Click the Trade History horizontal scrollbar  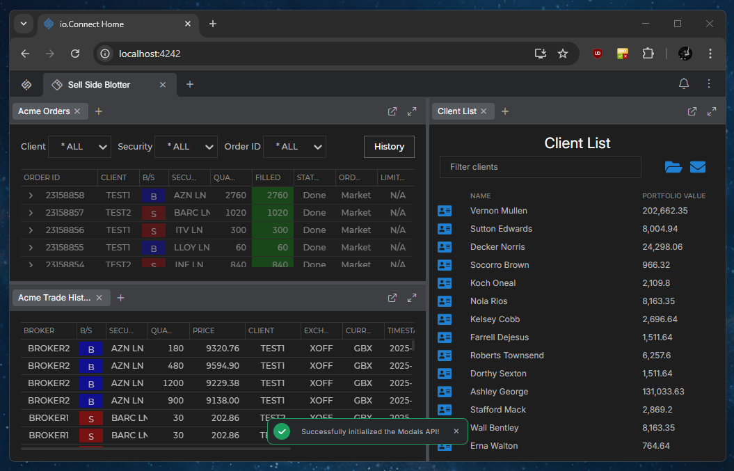pyautogui.click(x=156, y=449)
